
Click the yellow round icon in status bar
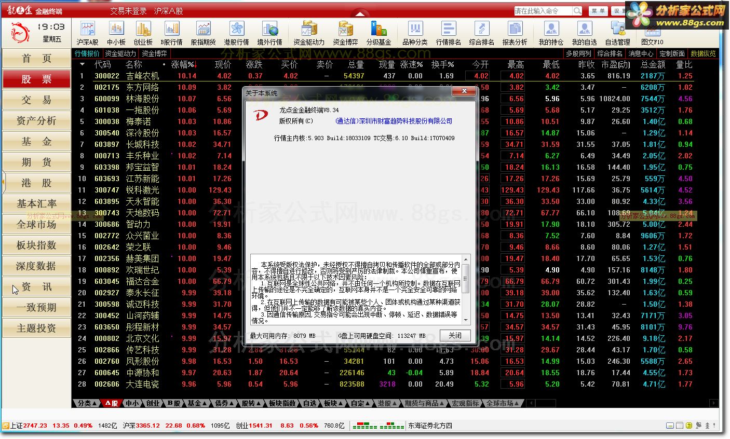pos(689,426)
